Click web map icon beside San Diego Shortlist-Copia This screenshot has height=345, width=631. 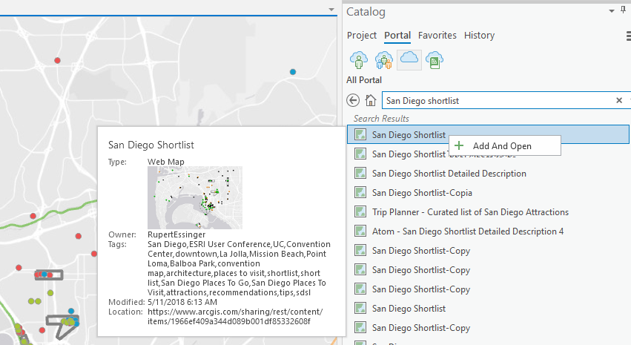coord(360,192)
